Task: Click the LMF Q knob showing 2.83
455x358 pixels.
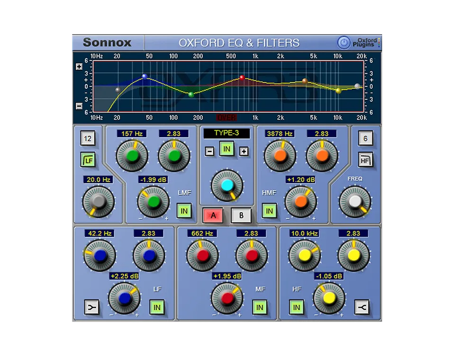Action: 174,156
